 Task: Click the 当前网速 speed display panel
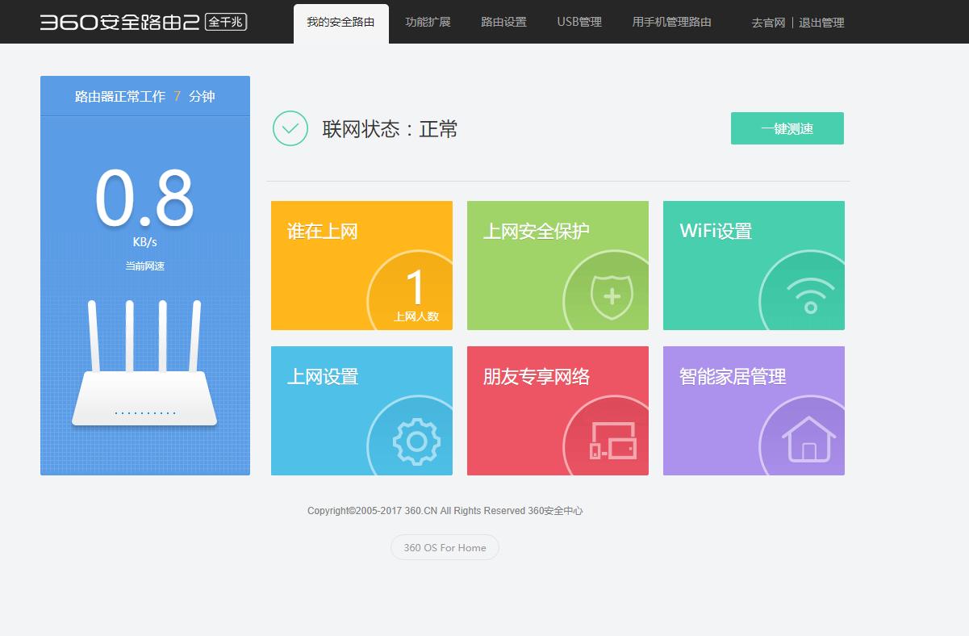coord(144,226)
